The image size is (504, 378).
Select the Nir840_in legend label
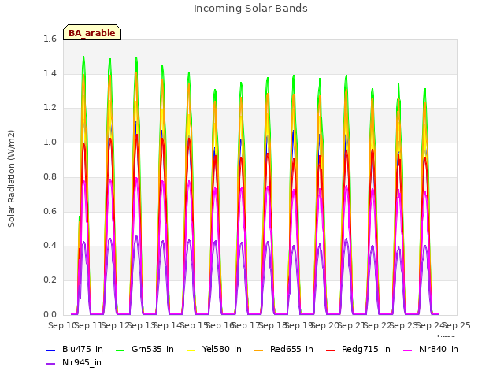click(x=439, y=349)
